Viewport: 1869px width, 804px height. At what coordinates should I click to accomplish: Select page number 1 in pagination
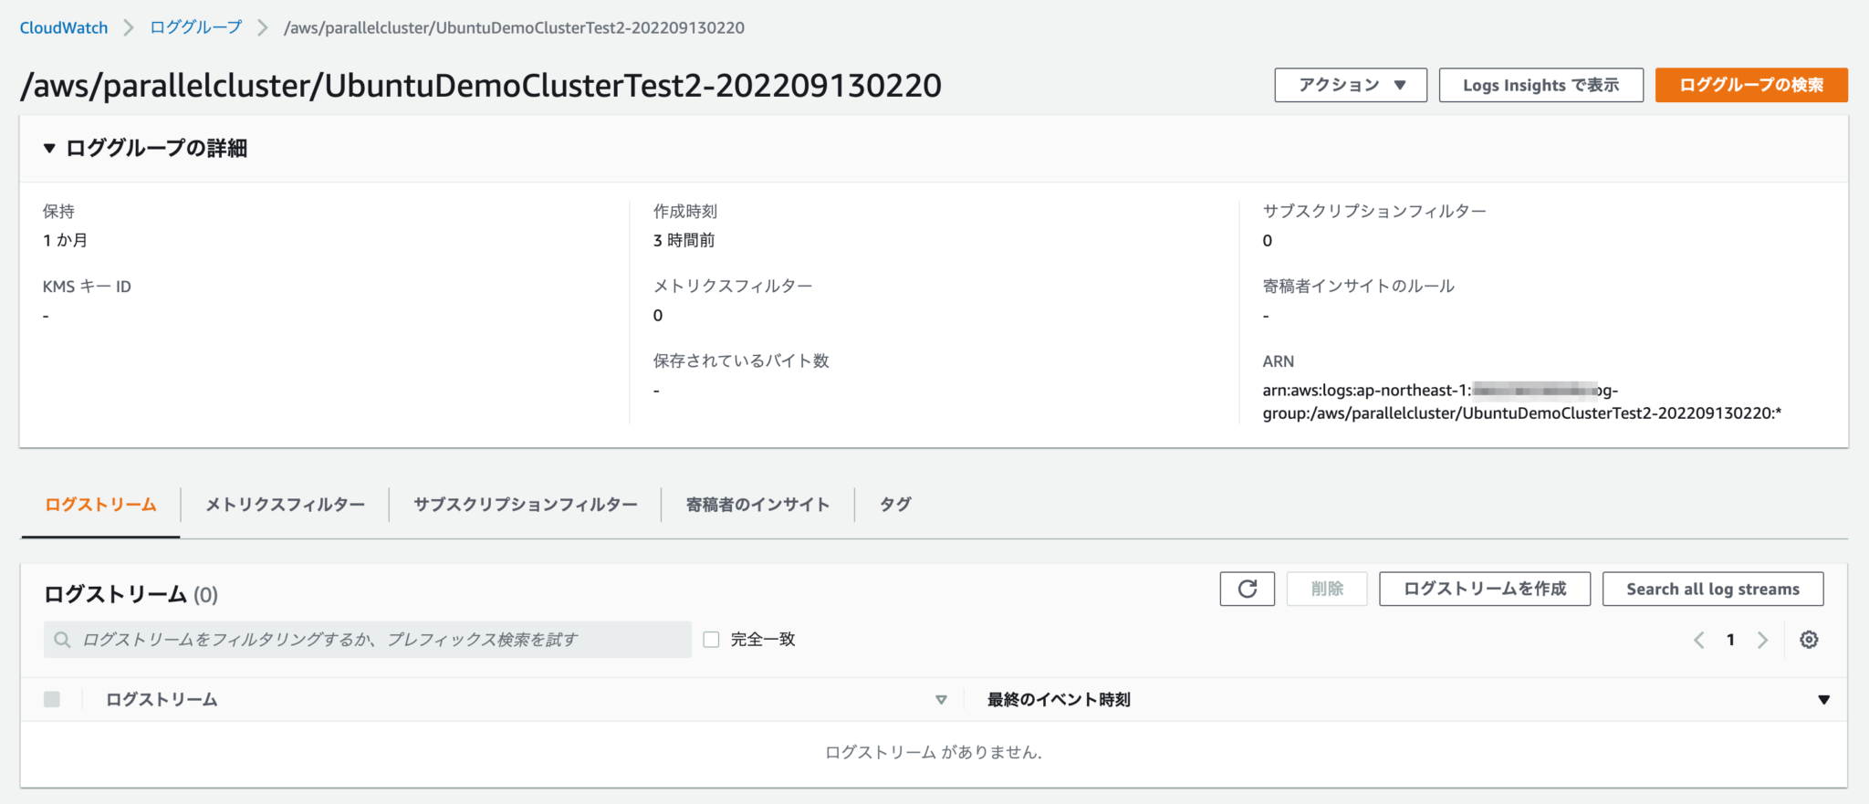pyautogui.click(x=1730, y=639)
